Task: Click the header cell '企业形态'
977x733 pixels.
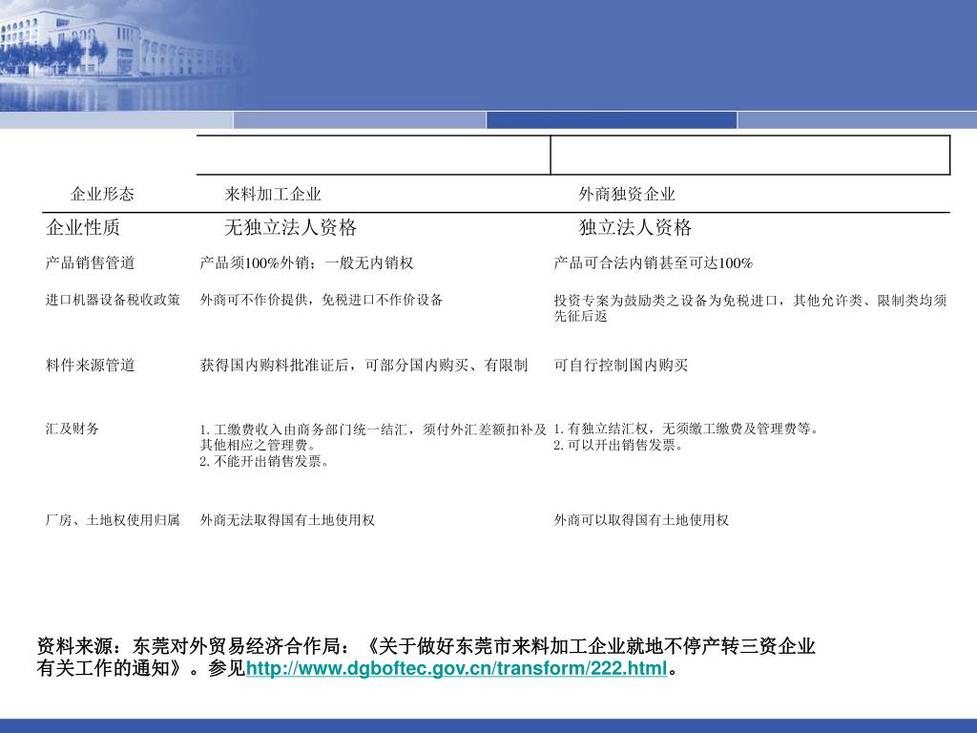Action: coord(102,194)
